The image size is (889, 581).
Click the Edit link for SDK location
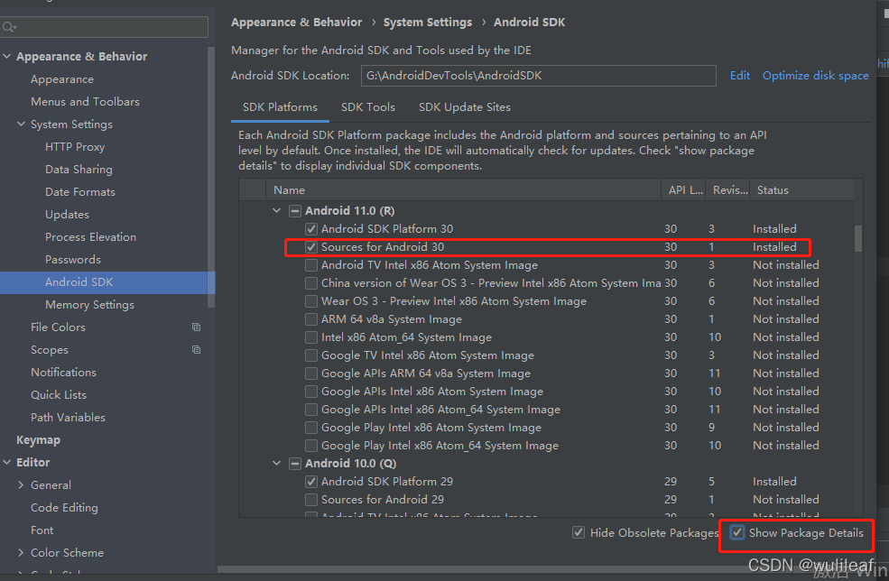pyautogui.click(x=740, y=76)
